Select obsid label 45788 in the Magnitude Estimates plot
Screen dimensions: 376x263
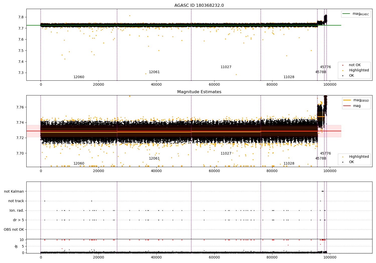[x=321, y=159]
